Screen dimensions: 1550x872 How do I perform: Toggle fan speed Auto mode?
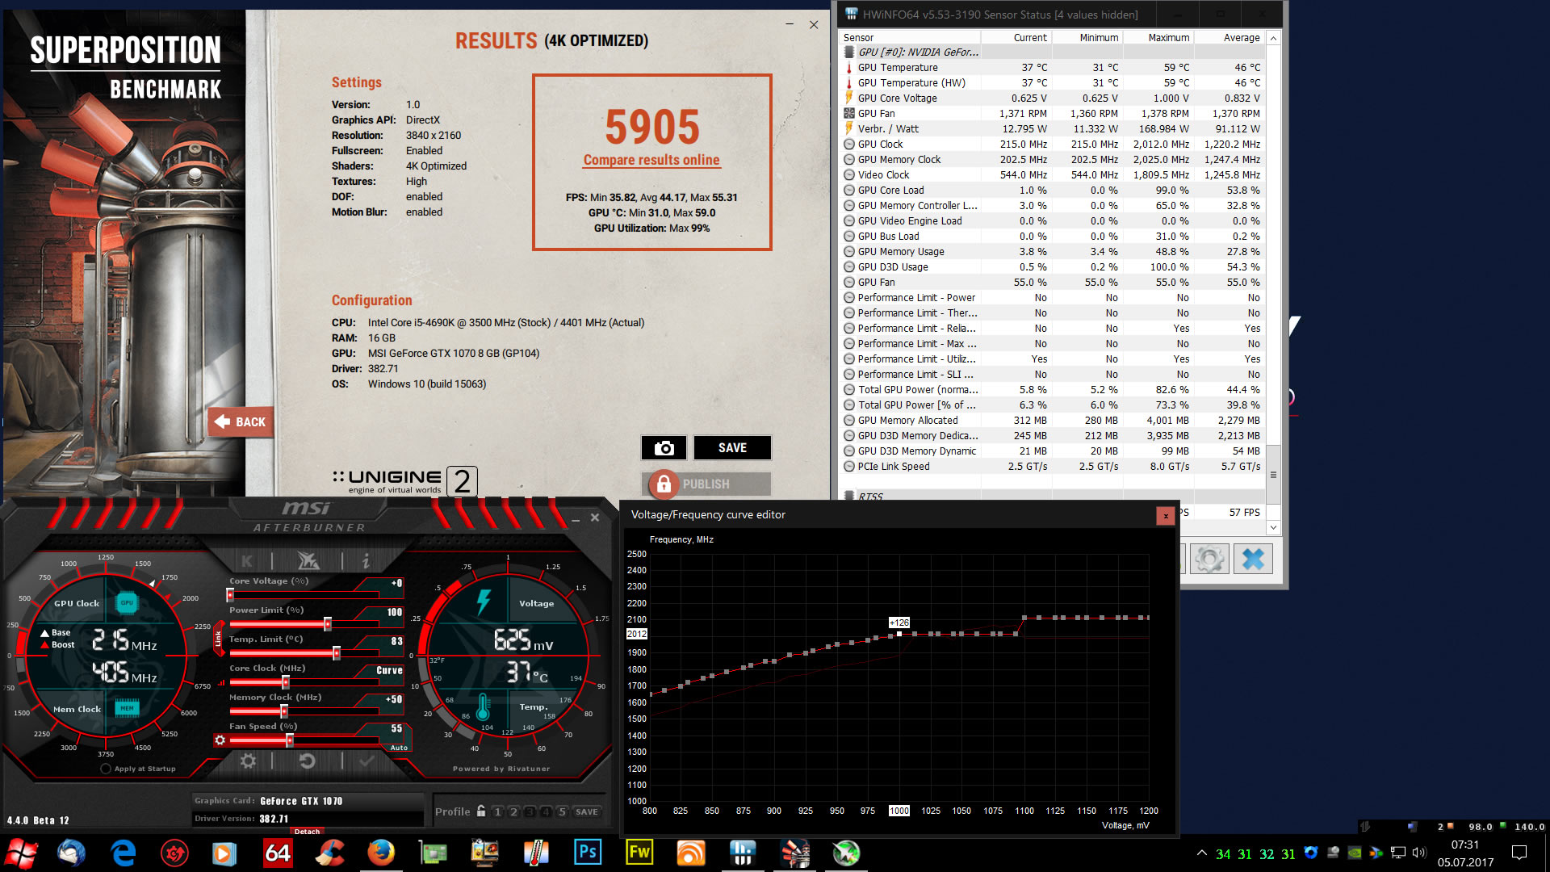[399, 748]
